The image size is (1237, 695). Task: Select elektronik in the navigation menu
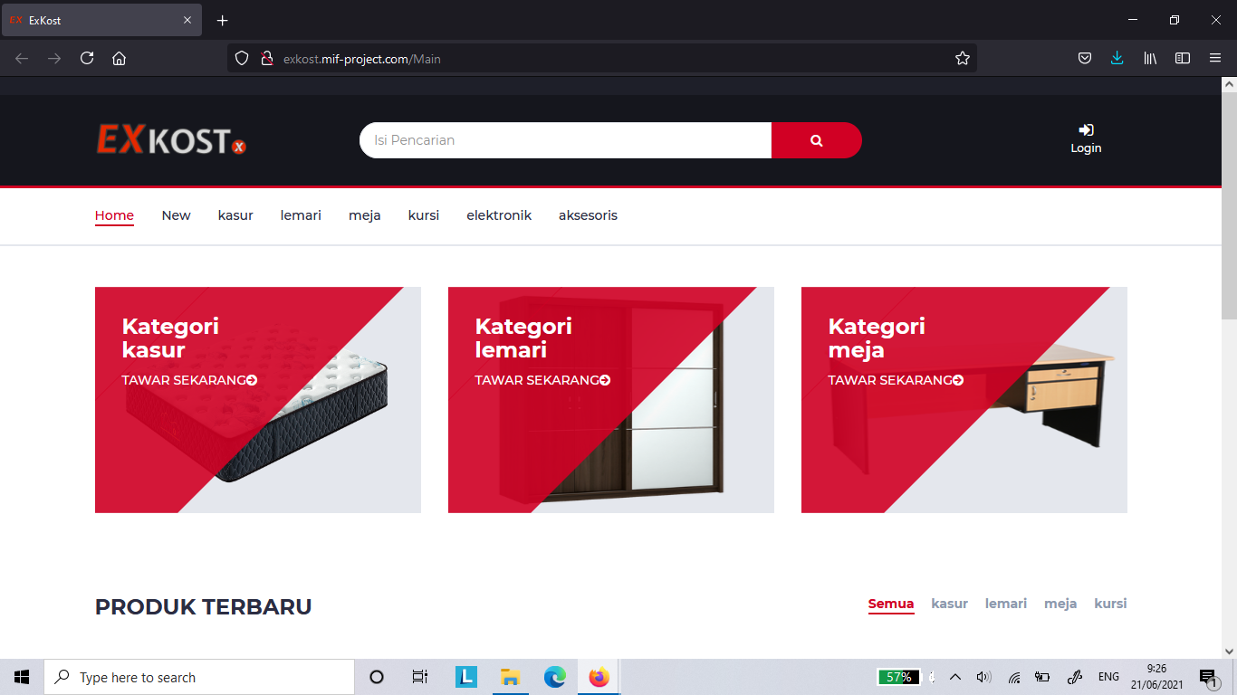click(x=499, y=215)
